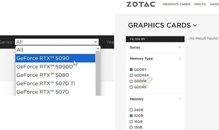Uncheck the 32GB memory checkbox

pyautogui.click(x=131, y=116)
